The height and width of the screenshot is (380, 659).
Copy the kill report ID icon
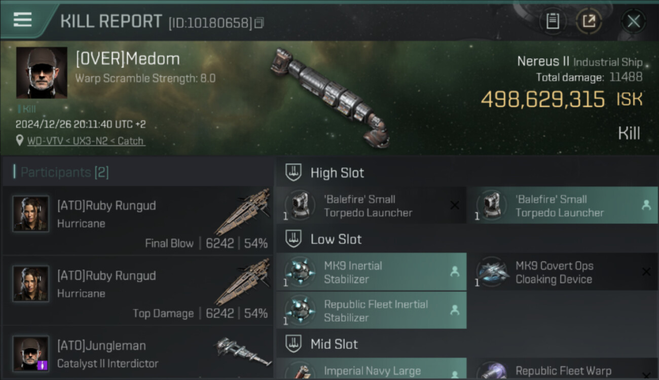259,23
